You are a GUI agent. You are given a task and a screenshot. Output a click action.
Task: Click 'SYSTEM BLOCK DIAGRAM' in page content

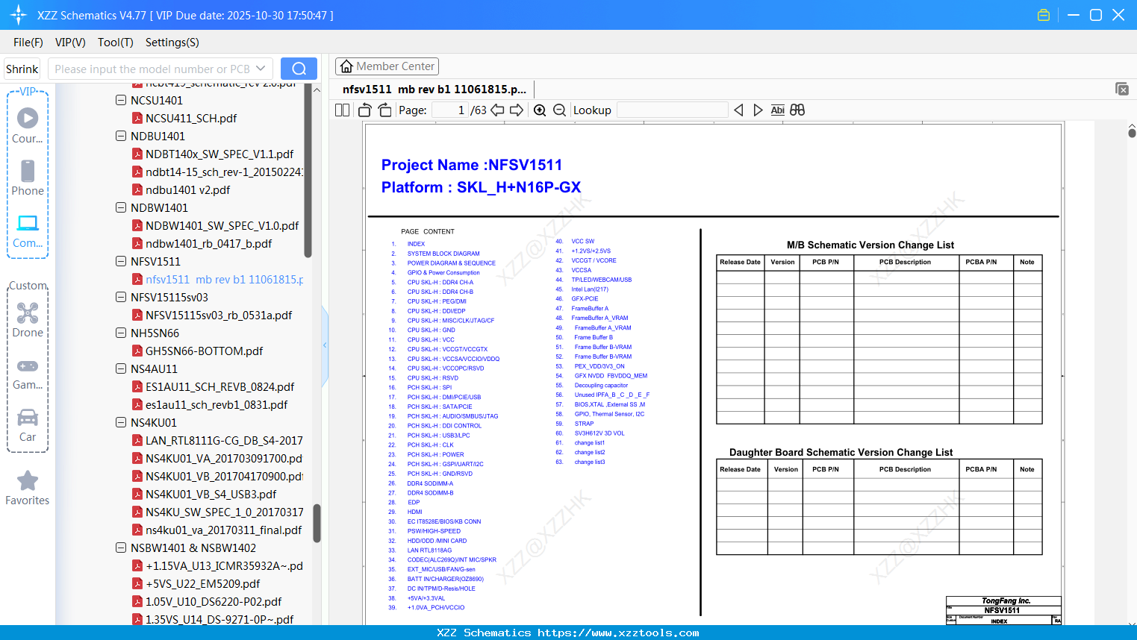(x=443, y=254)
